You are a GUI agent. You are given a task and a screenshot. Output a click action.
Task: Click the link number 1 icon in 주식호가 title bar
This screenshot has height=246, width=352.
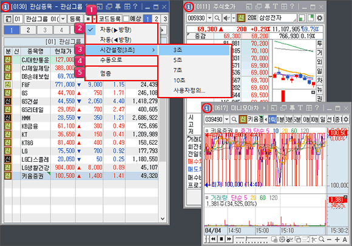[x=188, y=7]
